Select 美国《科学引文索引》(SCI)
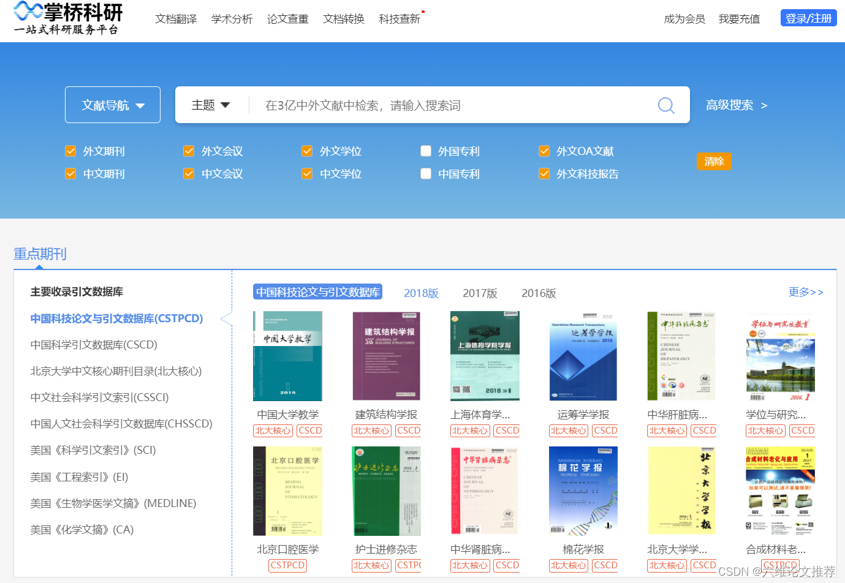The height and width of the screenshot is (583, 845). [93, 450]
